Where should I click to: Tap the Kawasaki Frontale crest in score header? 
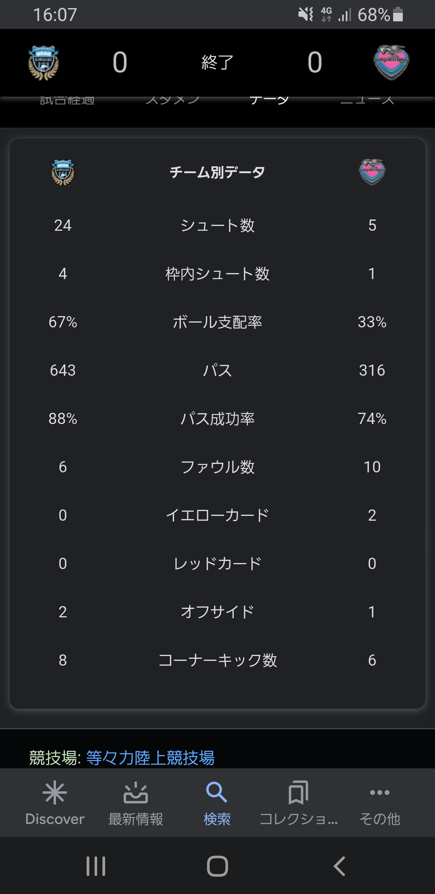point(43,63)
